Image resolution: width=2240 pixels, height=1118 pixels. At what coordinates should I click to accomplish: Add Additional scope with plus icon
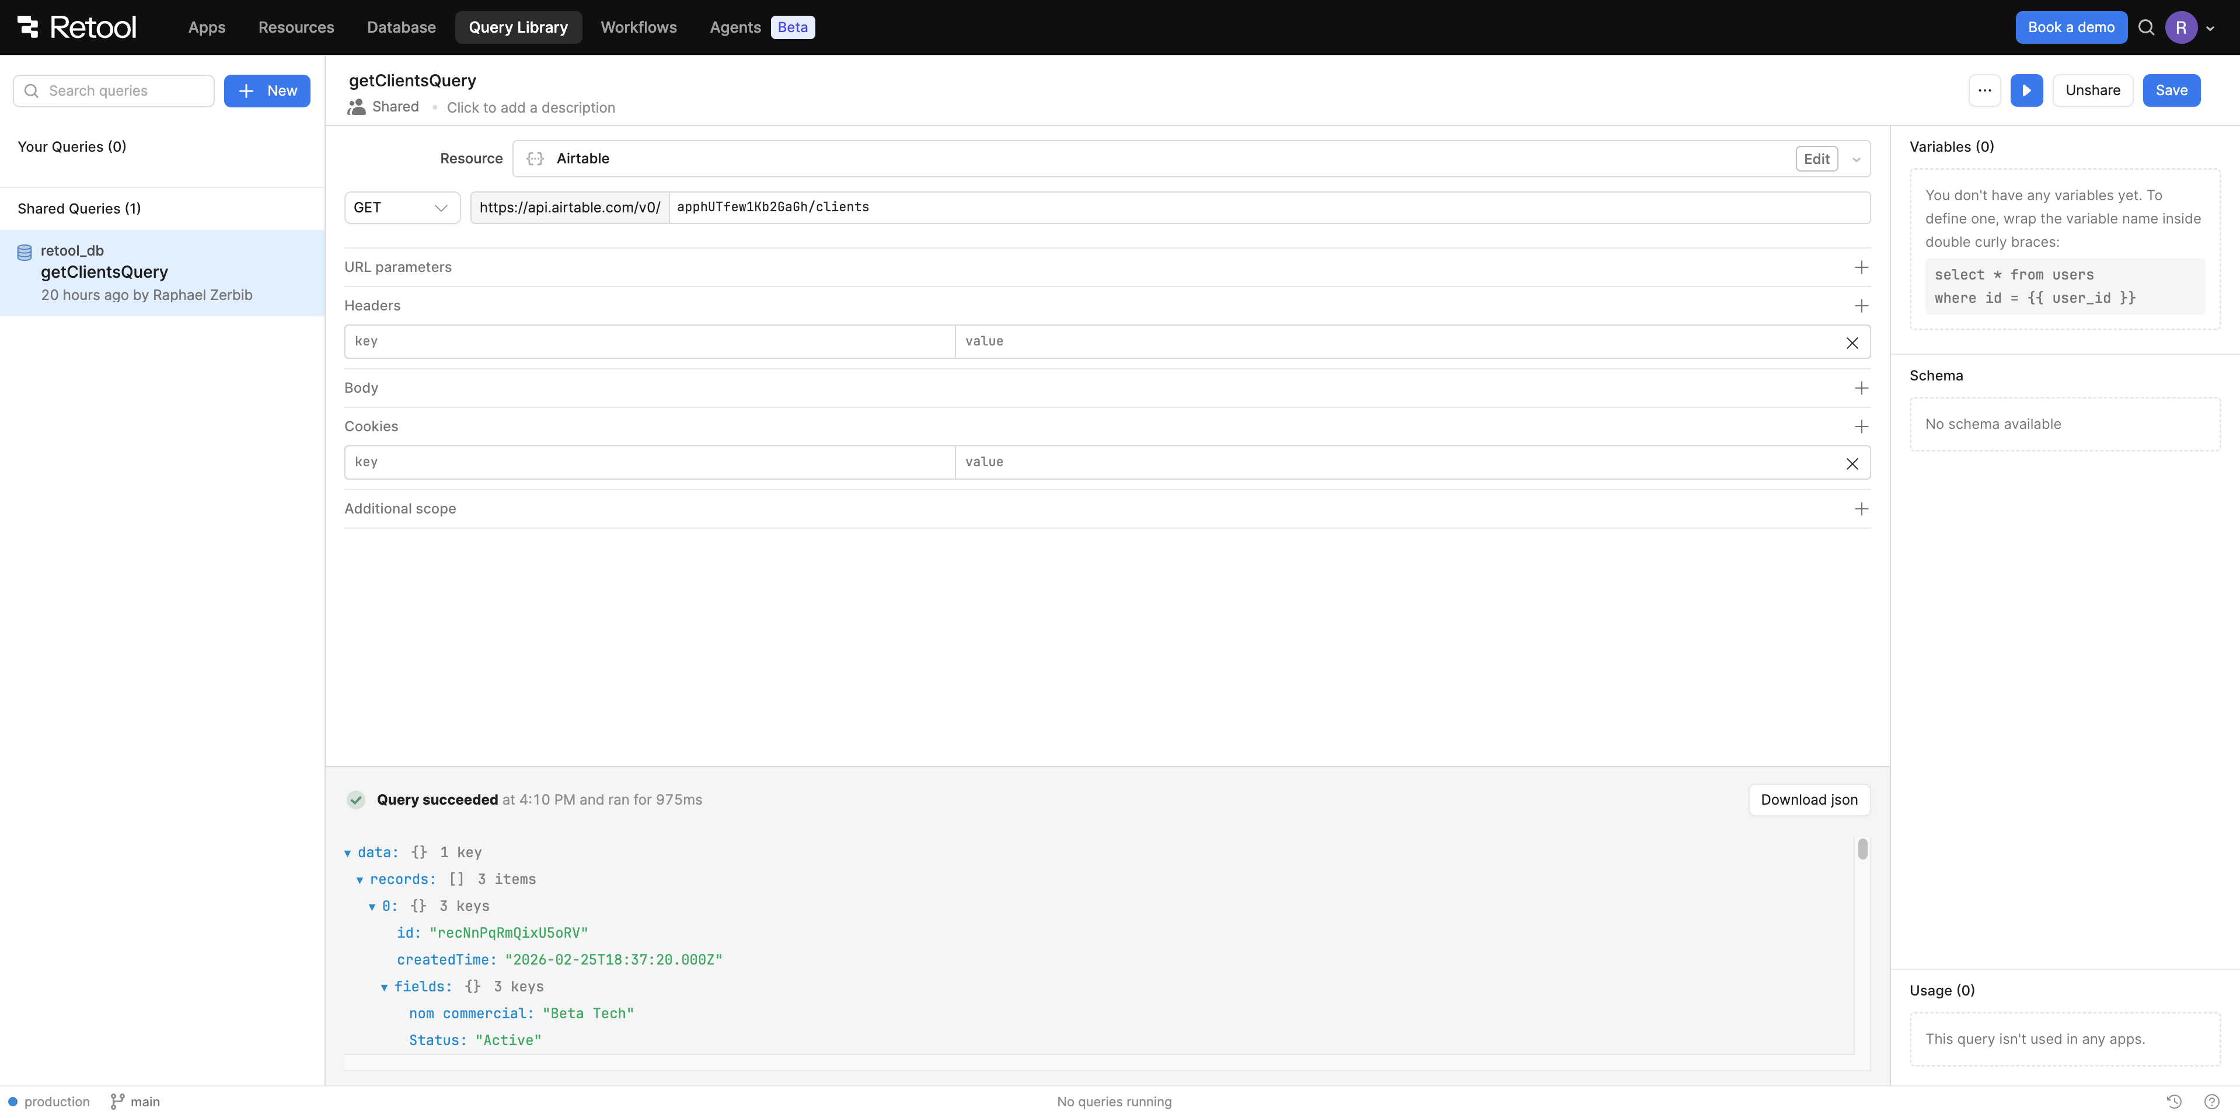[x=1861, y=509]
